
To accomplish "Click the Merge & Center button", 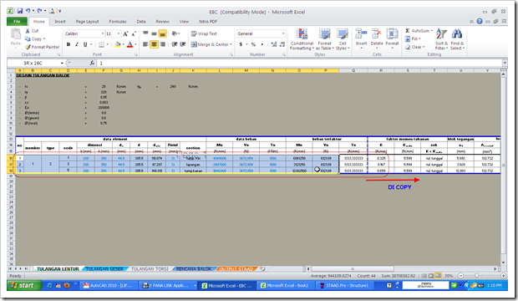I will coord(211,44).
